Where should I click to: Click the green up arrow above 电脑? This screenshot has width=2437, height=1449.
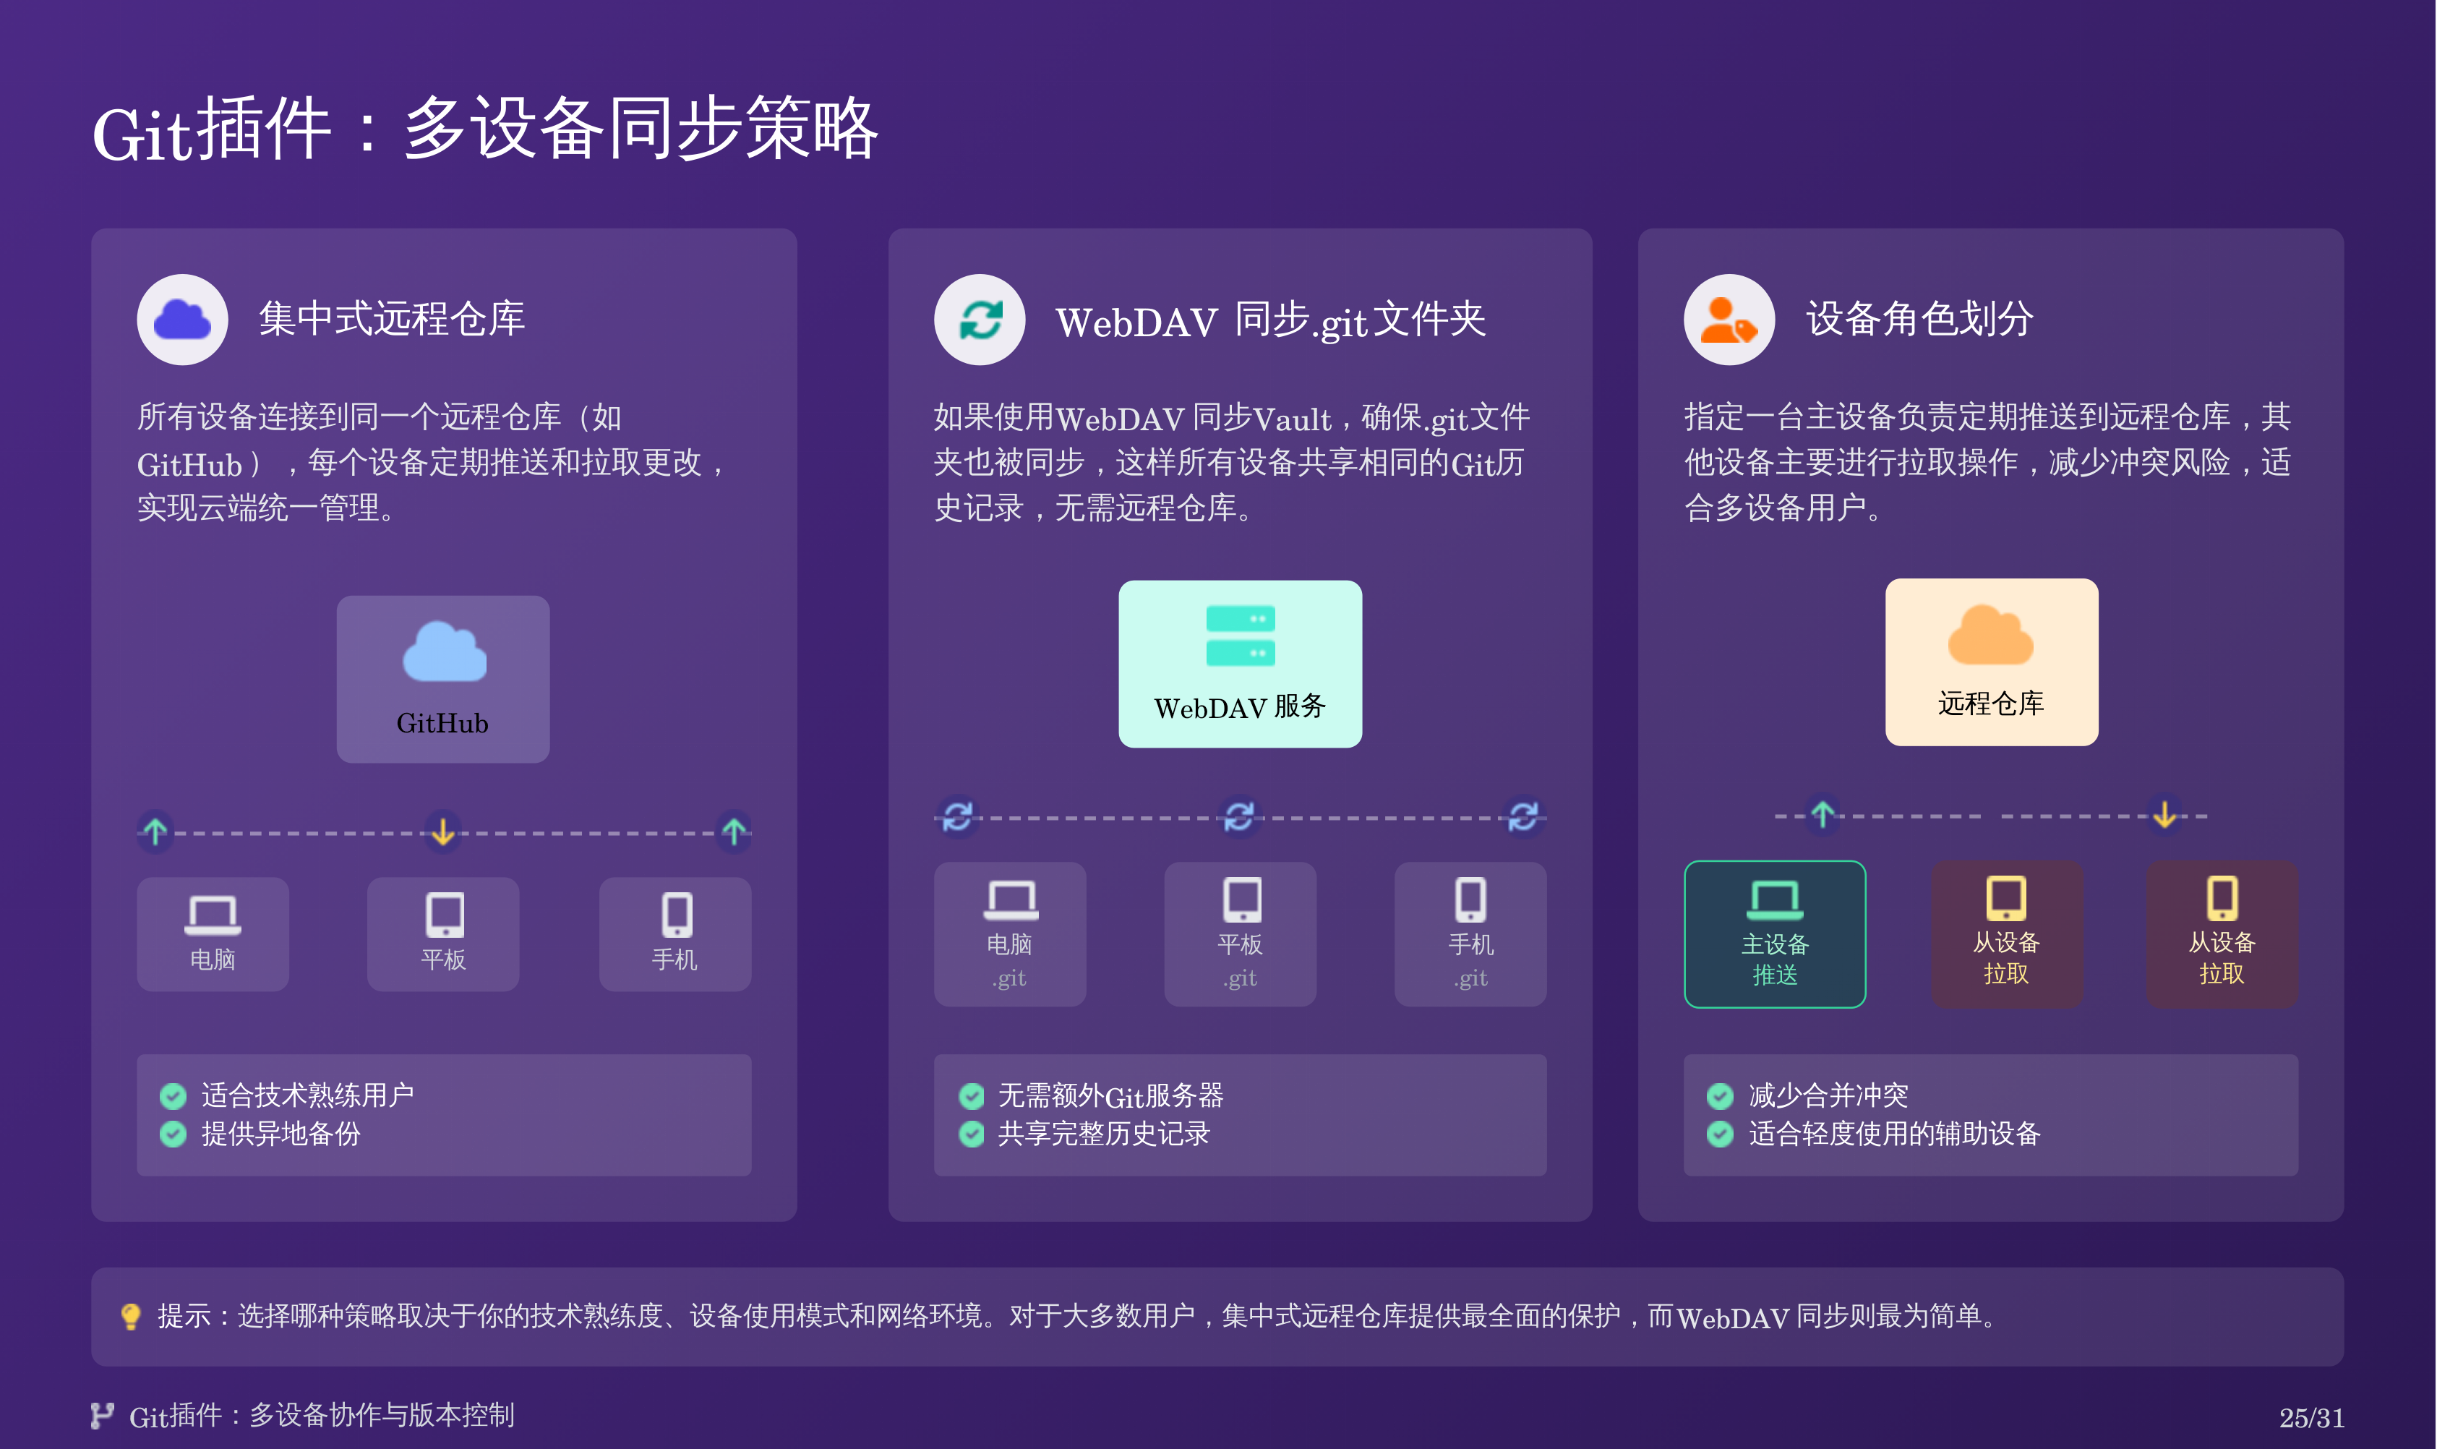[x=155, y=831]
